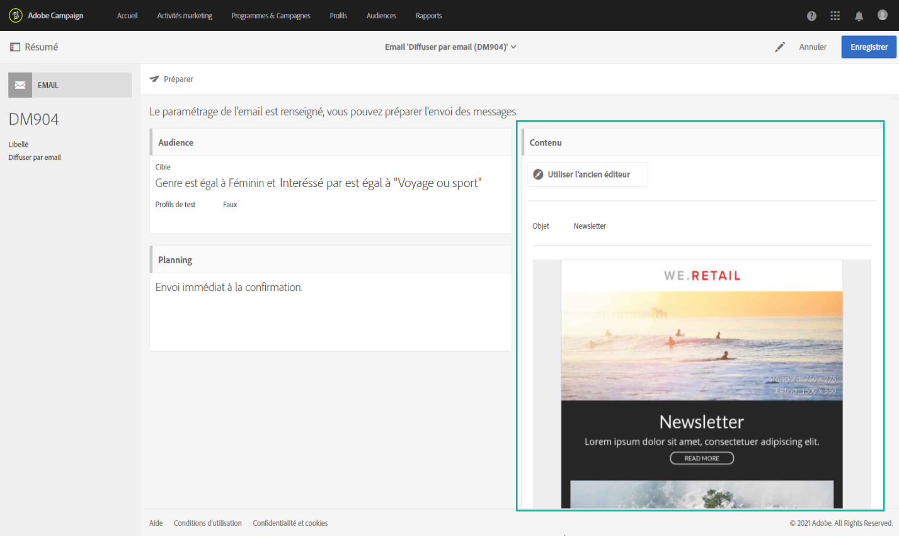Expand the email title dropdown chevron
899x536 pixels.
pyautogui.click(x=513, y=47)
